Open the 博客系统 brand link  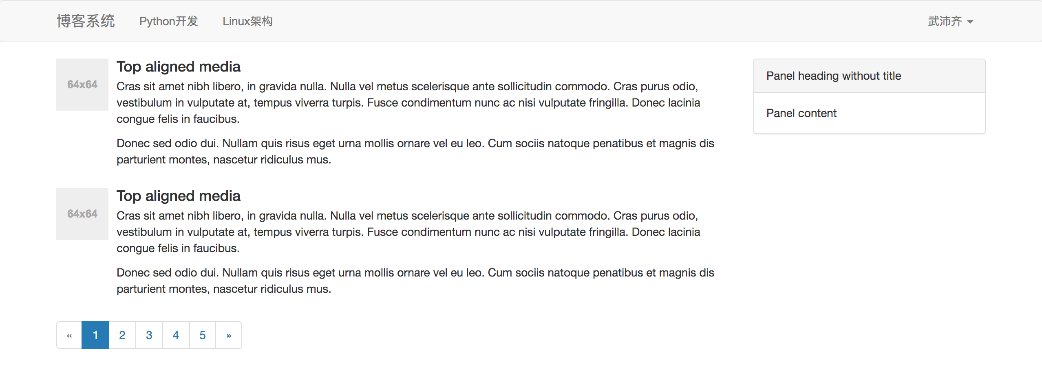point(86,21)
